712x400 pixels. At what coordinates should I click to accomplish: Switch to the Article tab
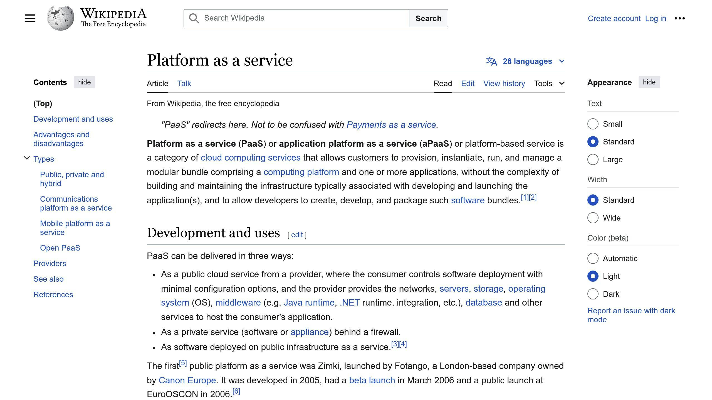click(x=157, y=83)
